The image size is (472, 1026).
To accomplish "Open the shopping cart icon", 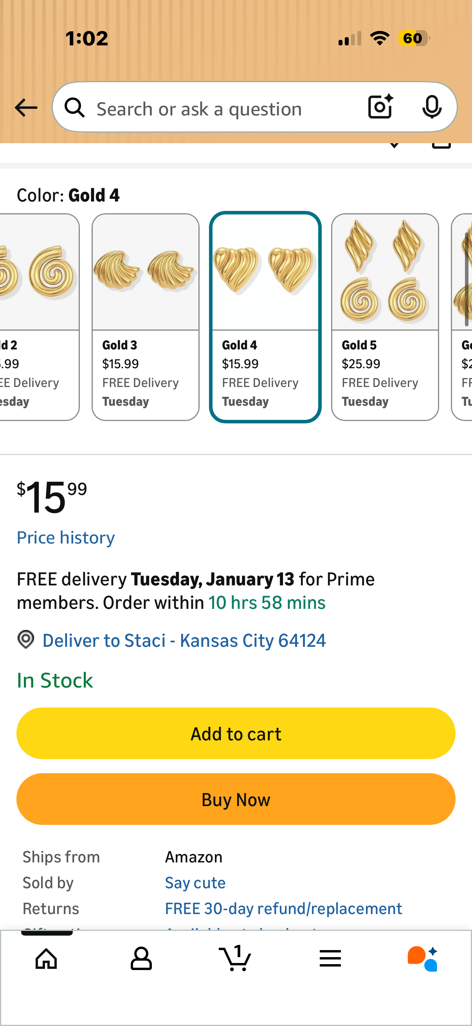I will point(235,958).
